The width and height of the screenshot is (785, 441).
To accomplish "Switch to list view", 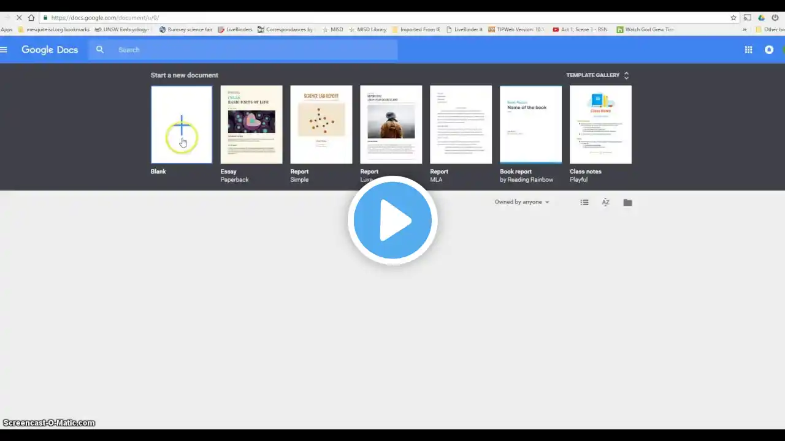I will click(x=584, y=202).
